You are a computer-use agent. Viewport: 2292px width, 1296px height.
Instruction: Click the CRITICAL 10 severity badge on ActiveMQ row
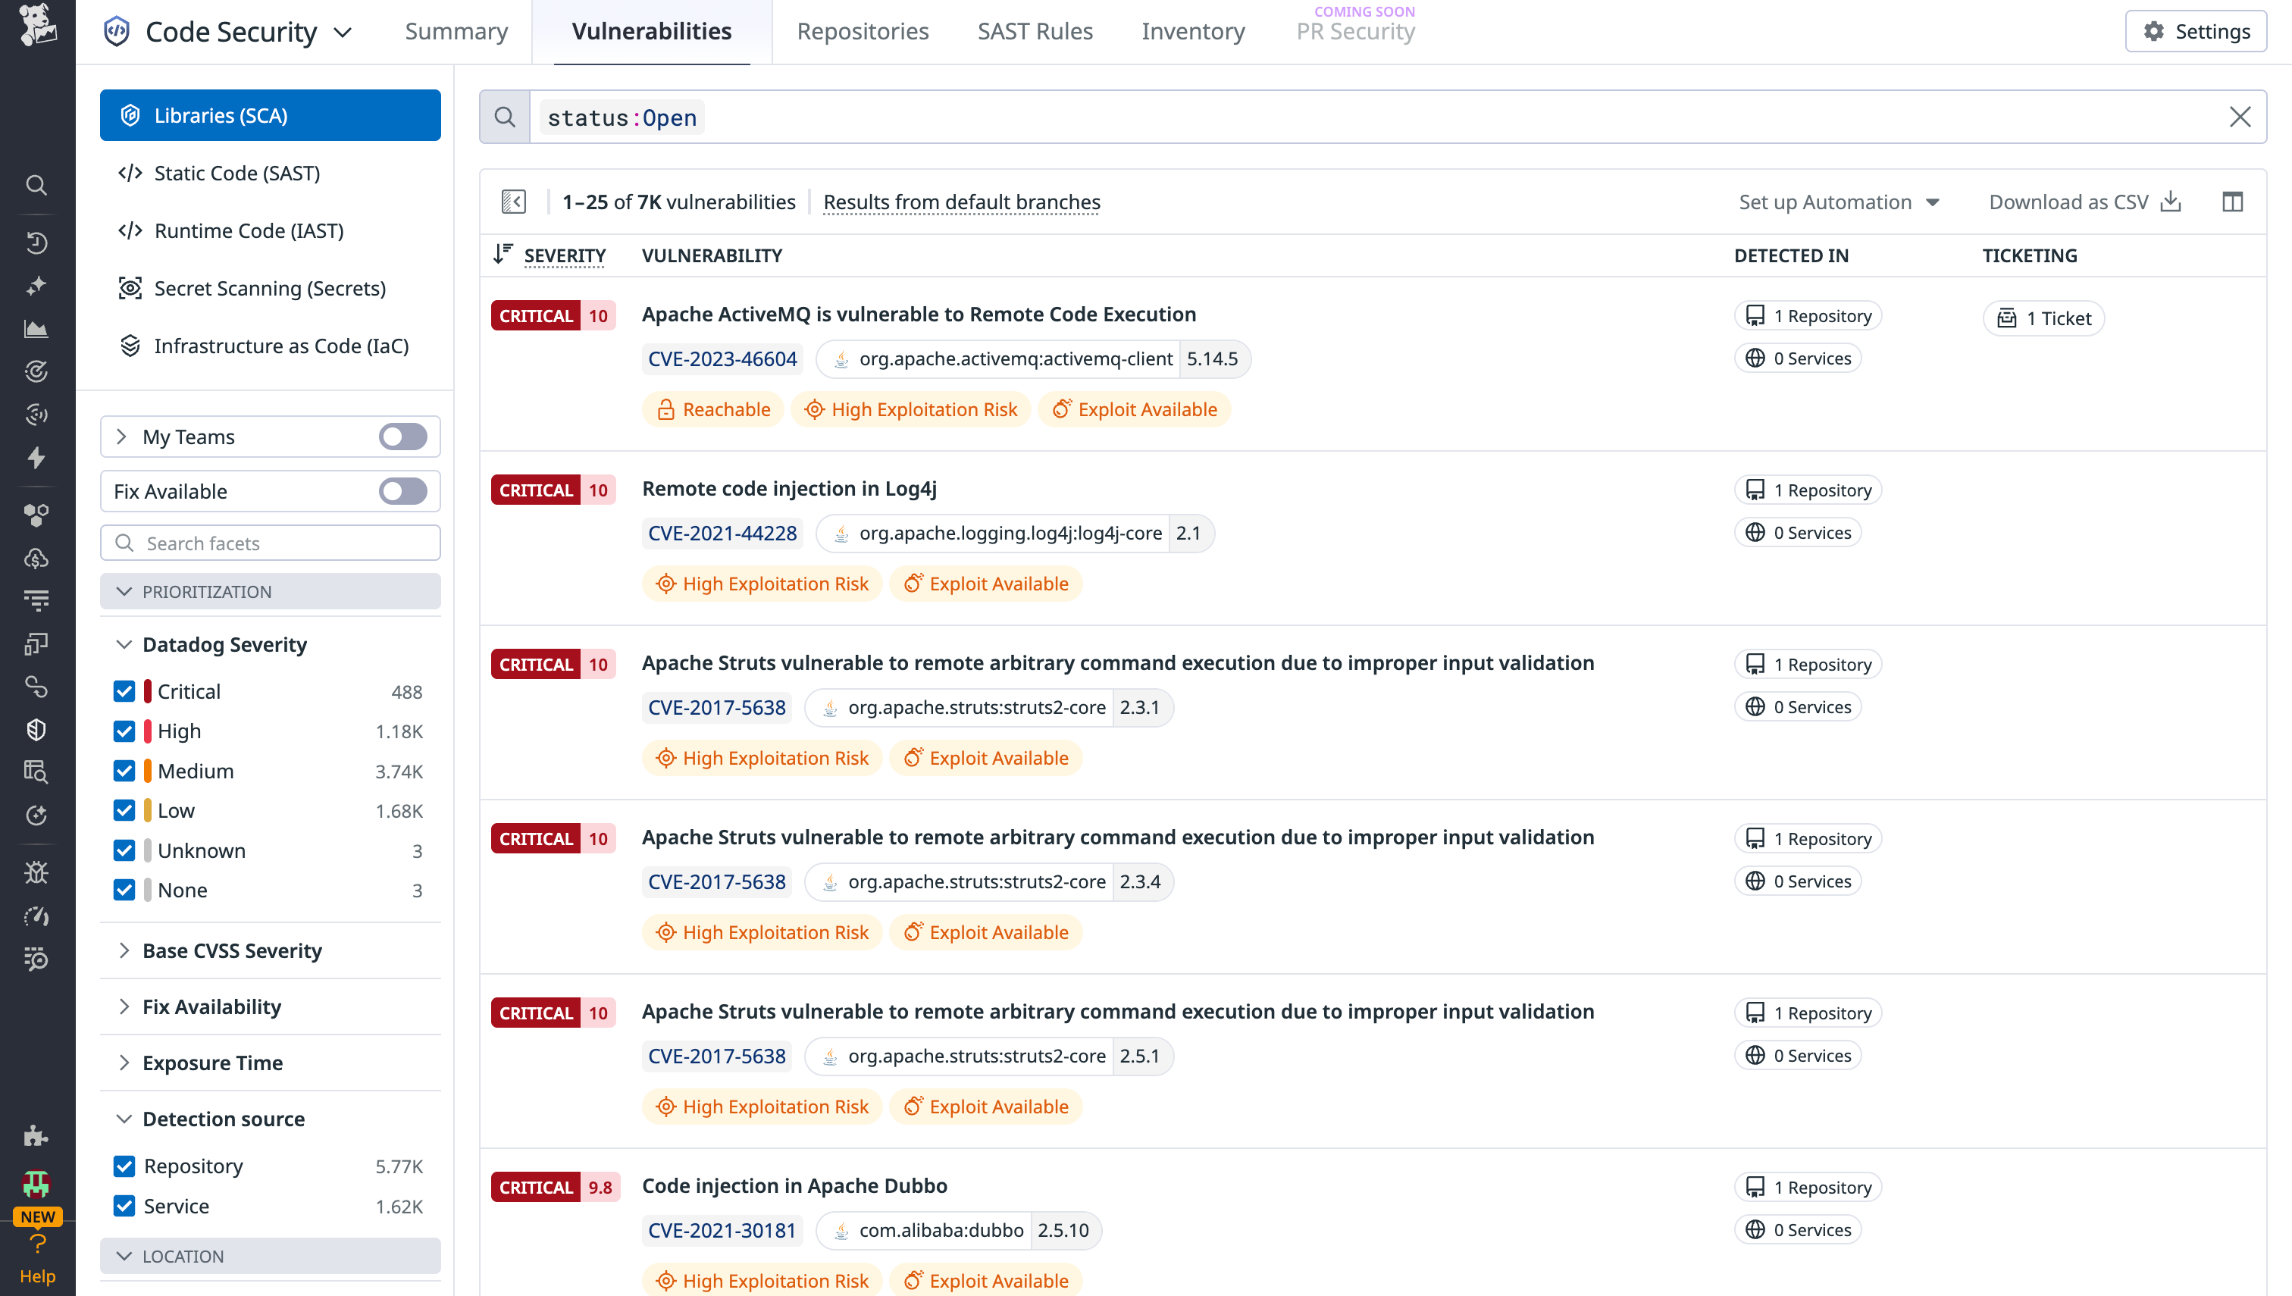[553, 315]
